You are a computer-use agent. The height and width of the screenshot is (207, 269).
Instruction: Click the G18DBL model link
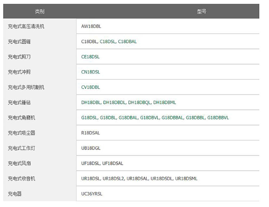[108, 118]
